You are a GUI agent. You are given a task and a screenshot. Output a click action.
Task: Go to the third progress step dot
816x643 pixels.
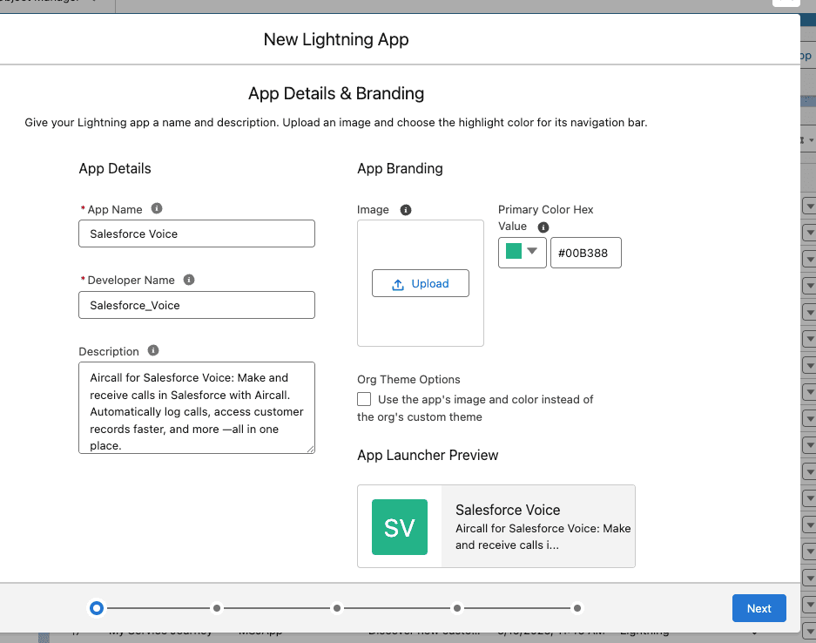tap(337, 608)
